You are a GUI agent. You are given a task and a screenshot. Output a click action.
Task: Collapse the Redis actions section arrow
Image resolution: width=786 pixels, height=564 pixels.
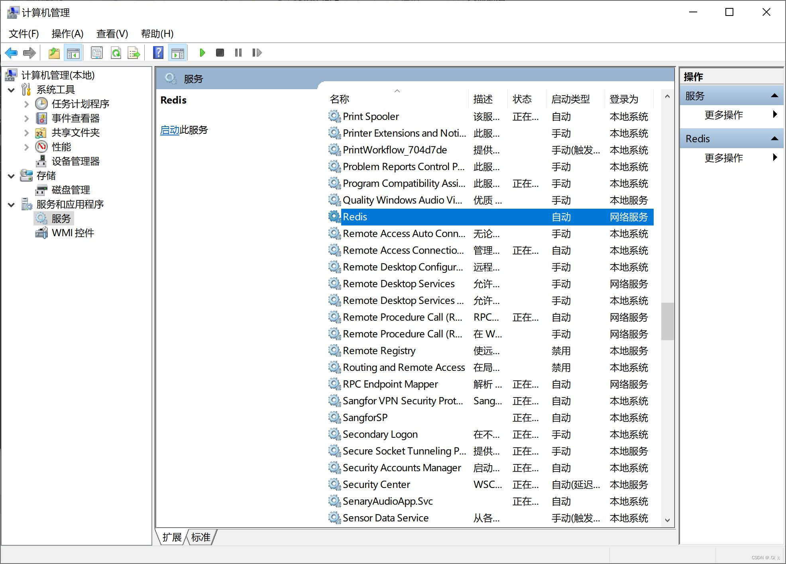(x=774, y=139)
